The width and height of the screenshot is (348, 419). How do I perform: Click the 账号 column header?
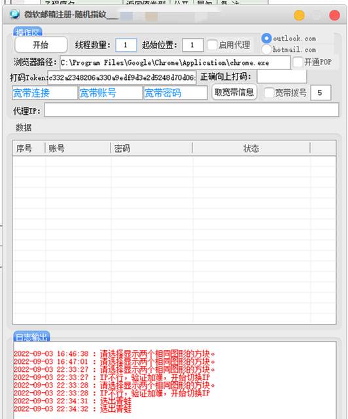78,148
